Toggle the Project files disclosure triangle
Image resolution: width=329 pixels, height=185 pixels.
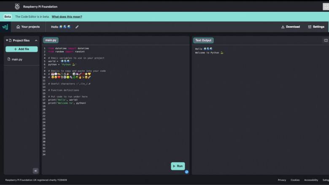tap(7, 40)
